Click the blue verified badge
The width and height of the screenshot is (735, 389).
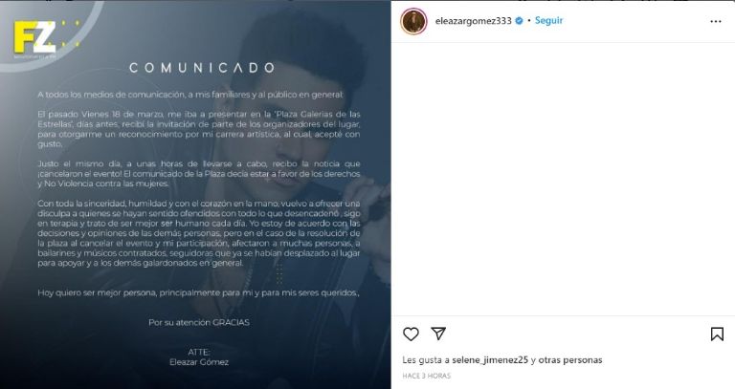tap(519, 21)
